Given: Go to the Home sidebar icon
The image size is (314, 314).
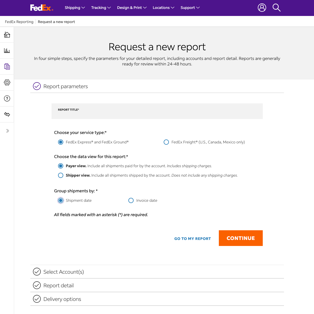Looking at the screenshot, I should click(7, 35).
